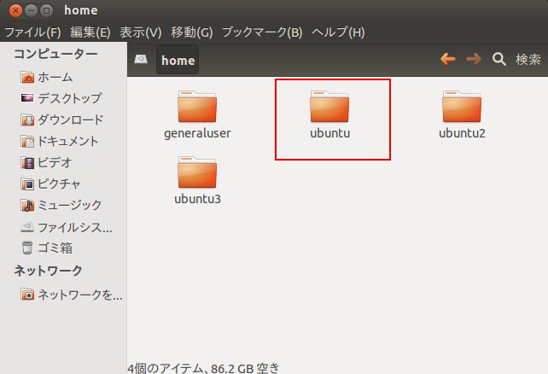Click the ubuntu folder name label
The height and width of the screenshot is (374, 548).
coord(330,133)
